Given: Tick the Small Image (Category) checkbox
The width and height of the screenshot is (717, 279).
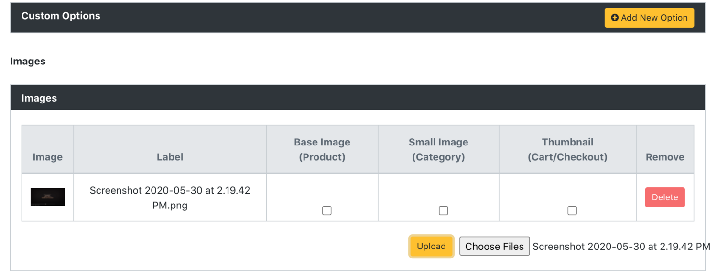Looking at the screenshot, I should pyautogui.click(x=444, y=210).
